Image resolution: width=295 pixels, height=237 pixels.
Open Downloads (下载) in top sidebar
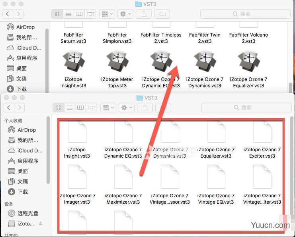(x=17, y=89)
